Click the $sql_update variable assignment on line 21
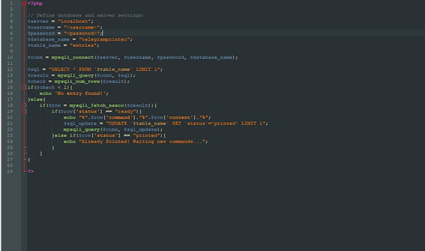Image resolution: width=425 pixels, height=251 pixels. [80, 123]
